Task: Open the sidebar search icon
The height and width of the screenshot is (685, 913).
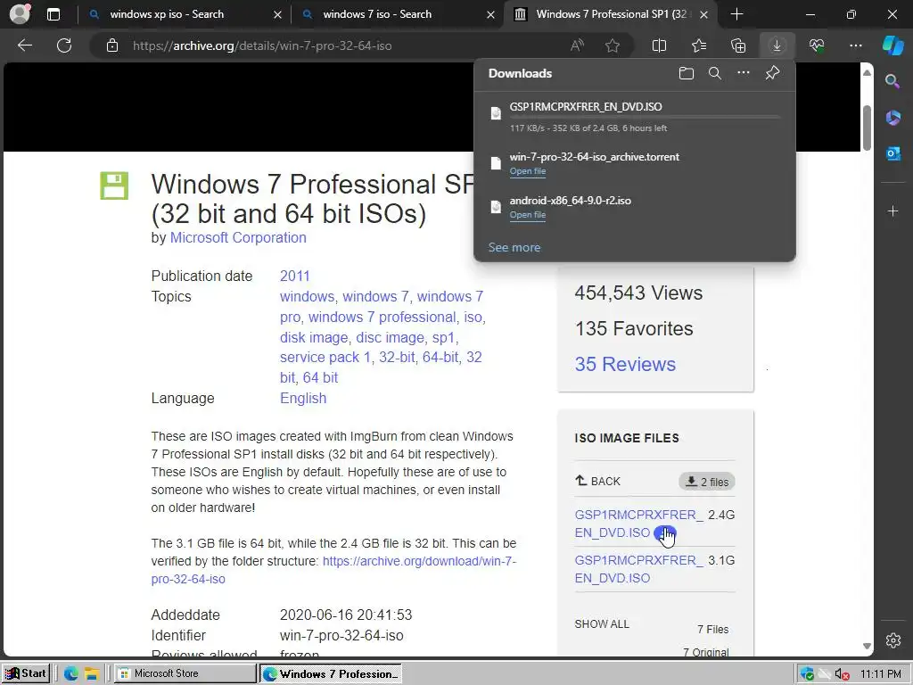Action: pos(892,81)
